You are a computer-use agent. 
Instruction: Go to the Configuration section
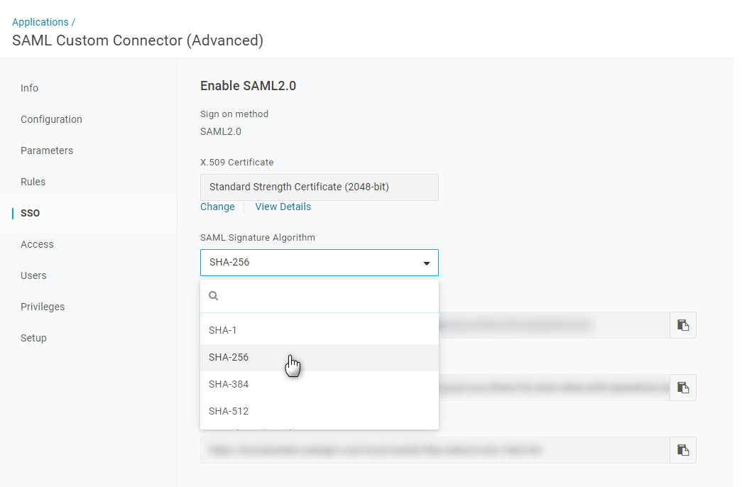click(51, 119)
